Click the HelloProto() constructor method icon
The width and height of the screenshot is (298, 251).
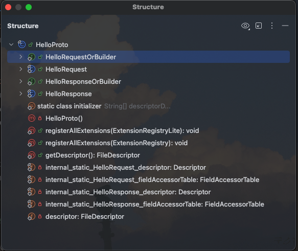[x=32, y=118]
